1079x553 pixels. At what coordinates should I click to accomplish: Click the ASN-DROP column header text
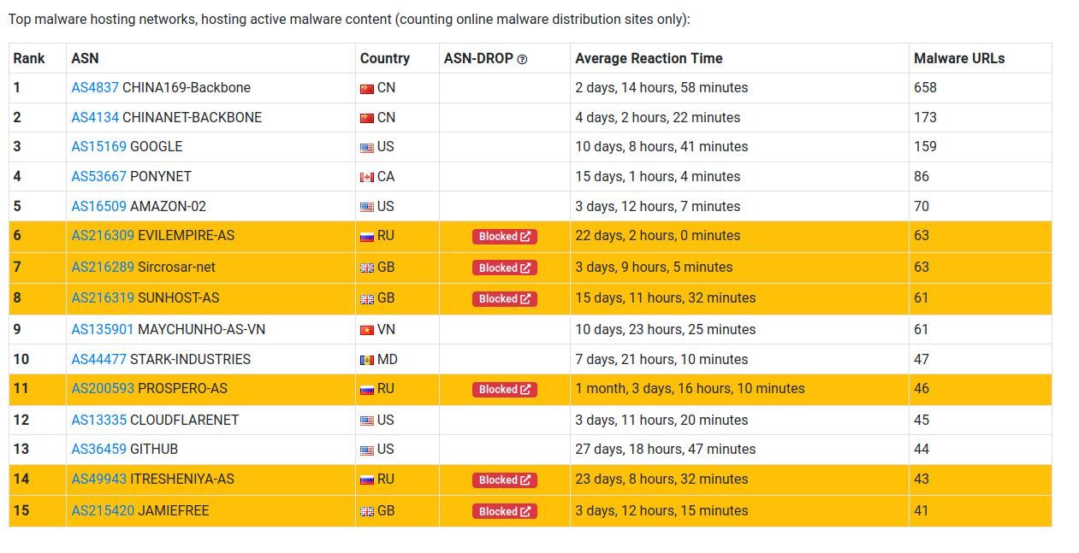pos(478,58)
